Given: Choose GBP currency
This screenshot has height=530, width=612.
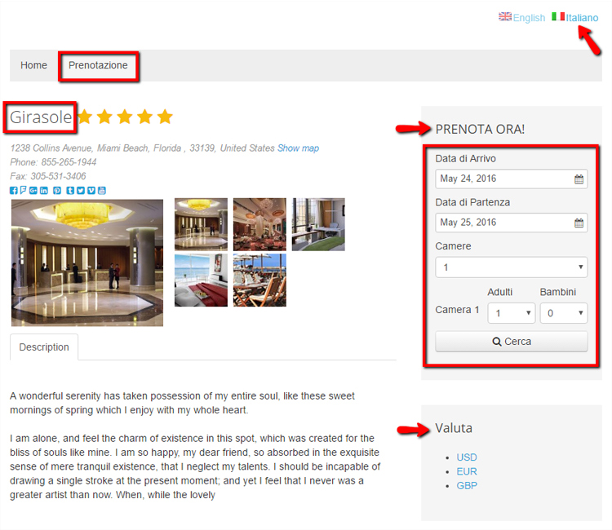Looking at the screenshot, I should (x=467, y=485).
